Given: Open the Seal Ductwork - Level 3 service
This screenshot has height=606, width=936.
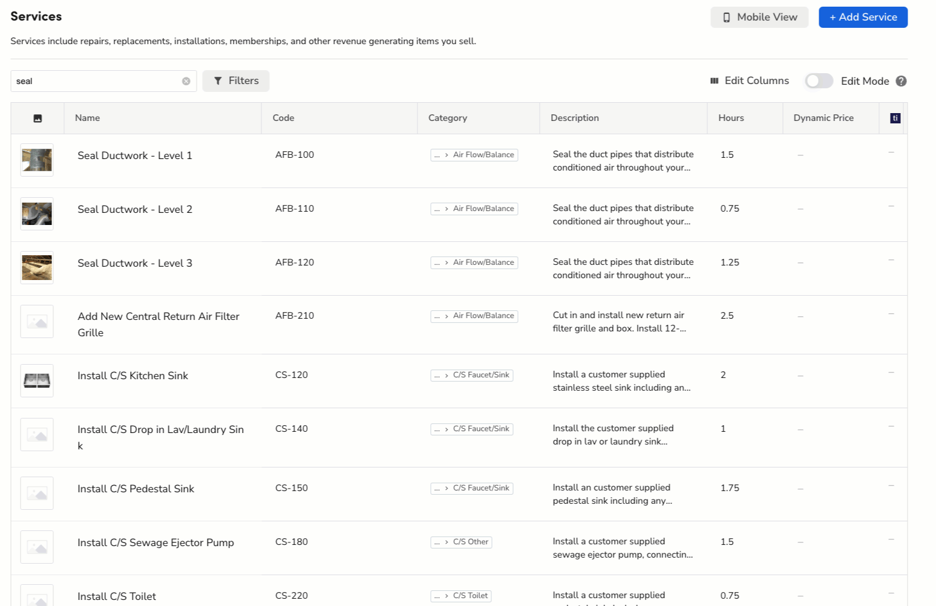Looking at the screenshot, I should tap(135, 263).
